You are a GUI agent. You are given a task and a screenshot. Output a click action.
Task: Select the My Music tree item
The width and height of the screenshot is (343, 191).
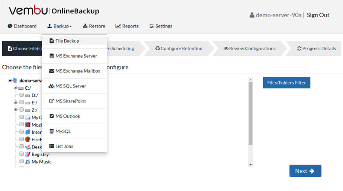42,162
